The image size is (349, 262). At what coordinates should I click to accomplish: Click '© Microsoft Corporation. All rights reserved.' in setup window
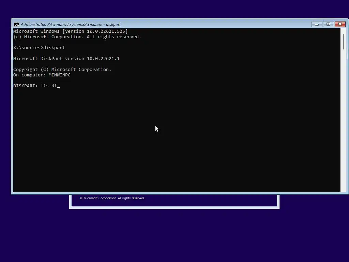click(112, 198)
